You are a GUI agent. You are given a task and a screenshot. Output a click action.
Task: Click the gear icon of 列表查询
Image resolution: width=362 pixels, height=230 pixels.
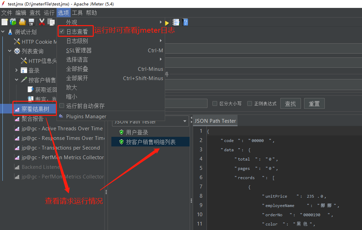coord(17,51)
